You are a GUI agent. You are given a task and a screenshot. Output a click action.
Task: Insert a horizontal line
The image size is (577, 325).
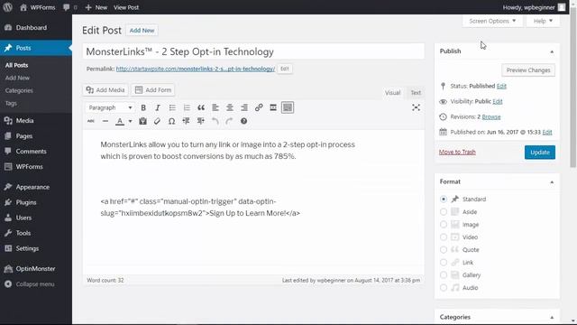(x=105, y=121)
